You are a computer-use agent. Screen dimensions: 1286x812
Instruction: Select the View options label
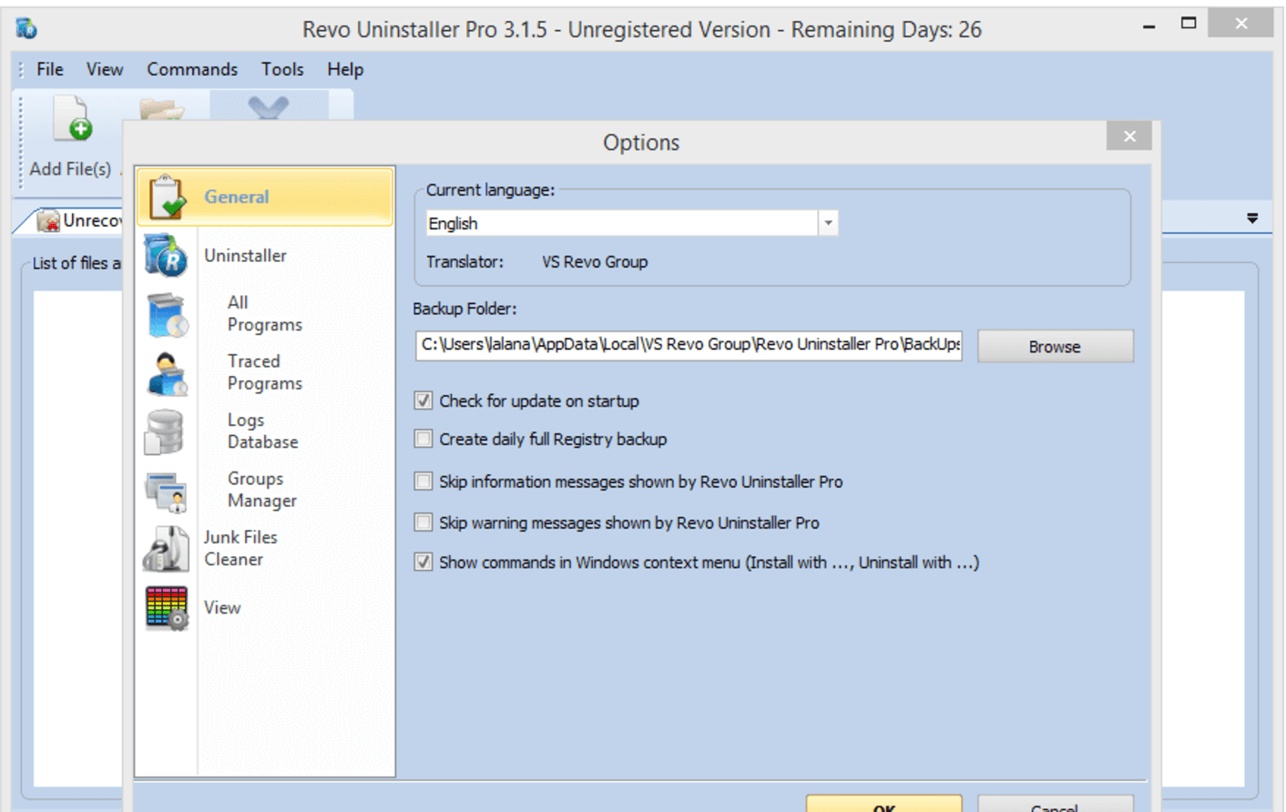[222, 608]
